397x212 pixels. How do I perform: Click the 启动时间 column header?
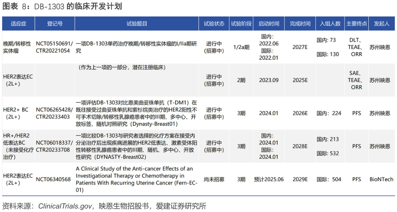tap(269, 24)
